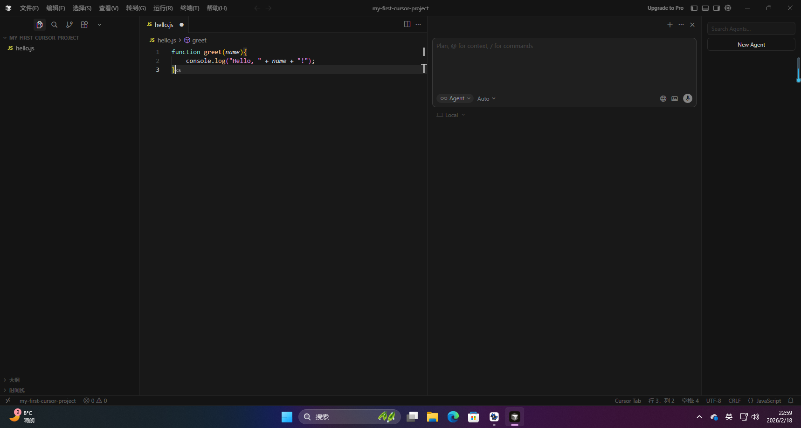801x428 pixels.
Task: Toggle the primary sidebar layout icon
Action: [694, 8]
